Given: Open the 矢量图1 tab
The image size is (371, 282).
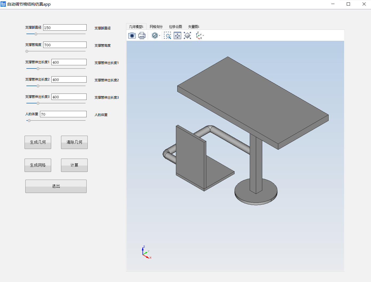Looking at the screenshot, I should tap(194, 27).
